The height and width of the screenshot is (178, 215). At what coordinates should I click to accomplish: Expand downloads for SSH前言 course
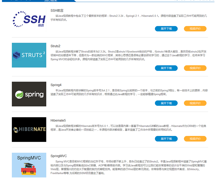(x=166, y=29)
